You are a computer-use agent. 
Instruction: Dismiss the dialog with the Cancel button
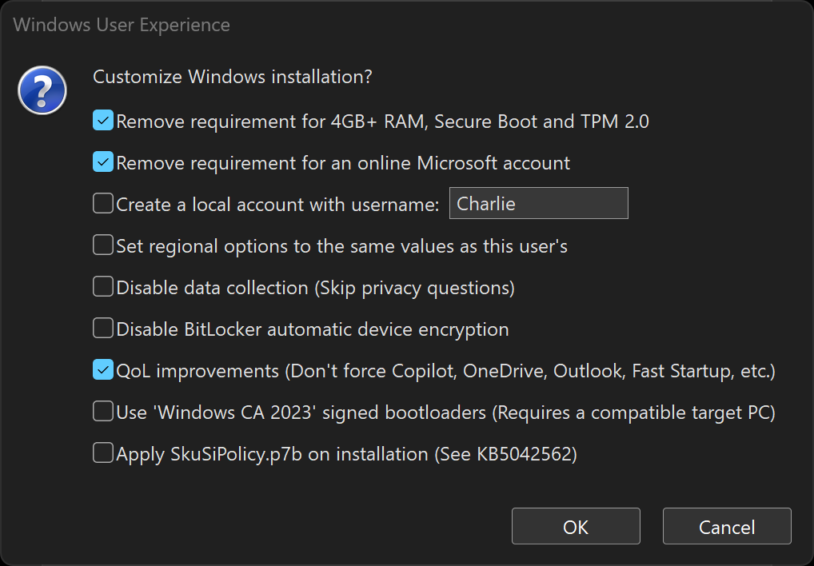pyautogui.click(x=727, y=527)
